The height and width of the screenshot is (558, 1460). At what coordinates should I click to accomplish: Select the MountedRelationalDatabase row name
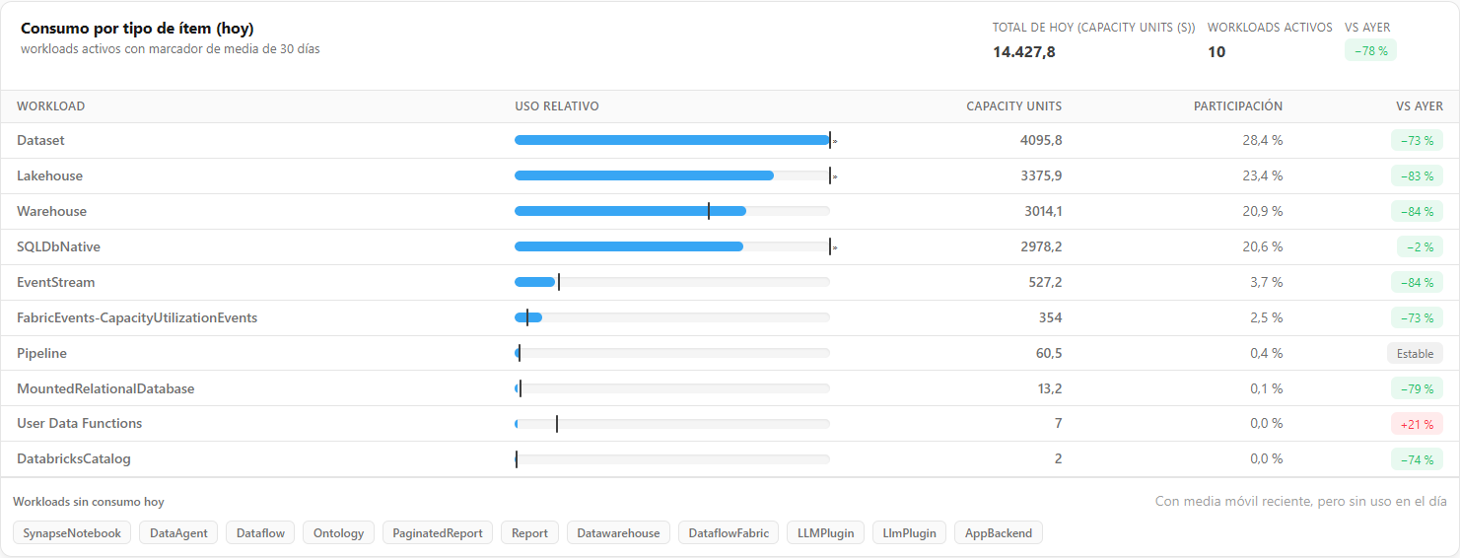pyautogui.click(x=105, y=388)
